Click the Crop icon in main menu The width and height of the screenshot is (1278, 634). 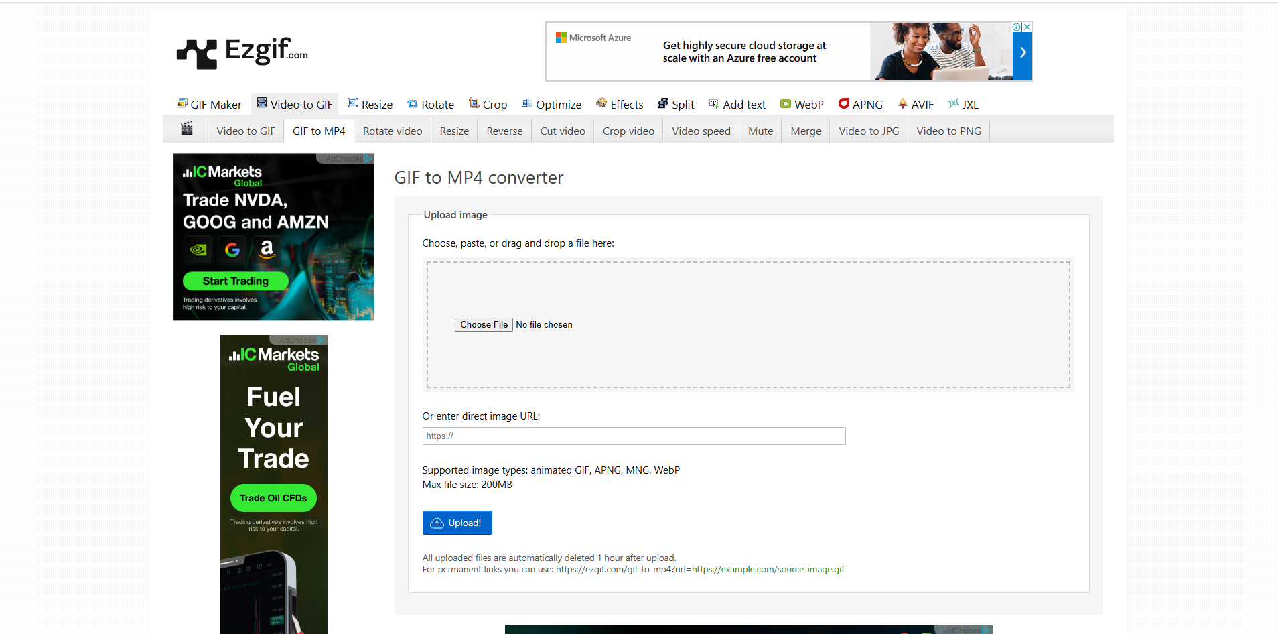474,103
